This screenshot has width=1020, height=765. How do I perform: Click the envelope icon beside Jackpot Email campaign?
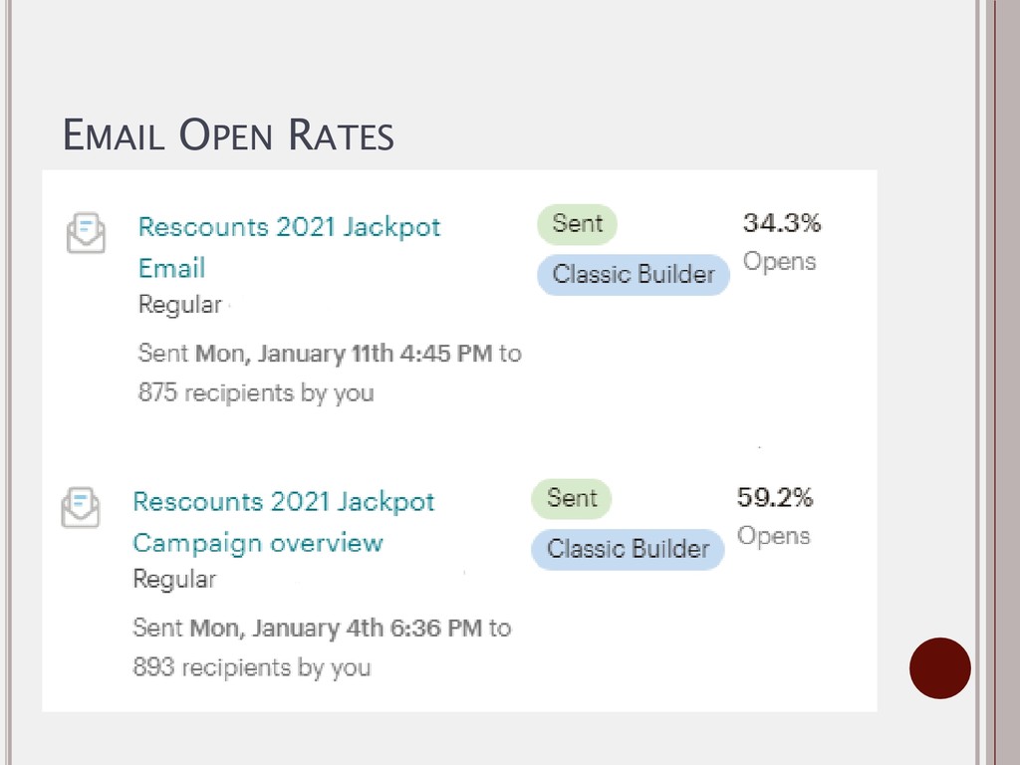pyautogui.click(x=86, y=232)
